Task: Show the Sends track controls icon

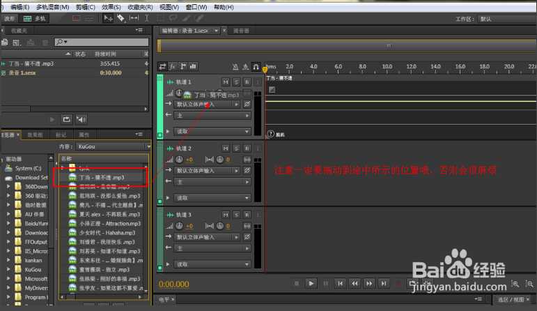Action: pos(183,66)
